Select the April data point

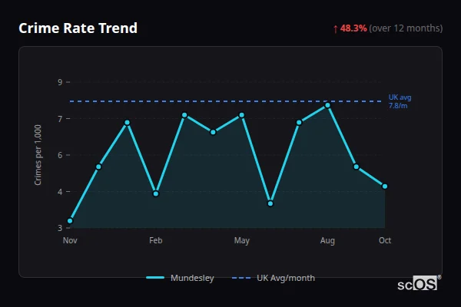click(x=213, y=132)
